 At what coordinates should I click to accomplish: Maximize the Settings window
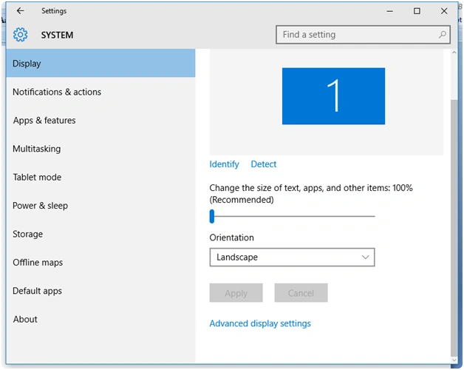[x=417, y=11]
